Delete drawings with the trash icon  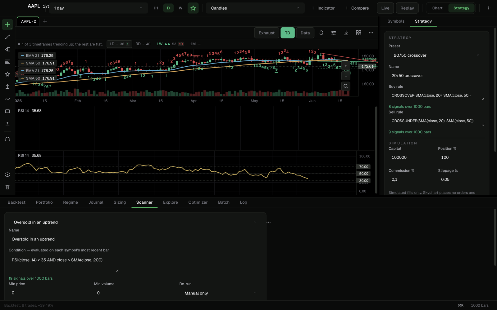7,187
